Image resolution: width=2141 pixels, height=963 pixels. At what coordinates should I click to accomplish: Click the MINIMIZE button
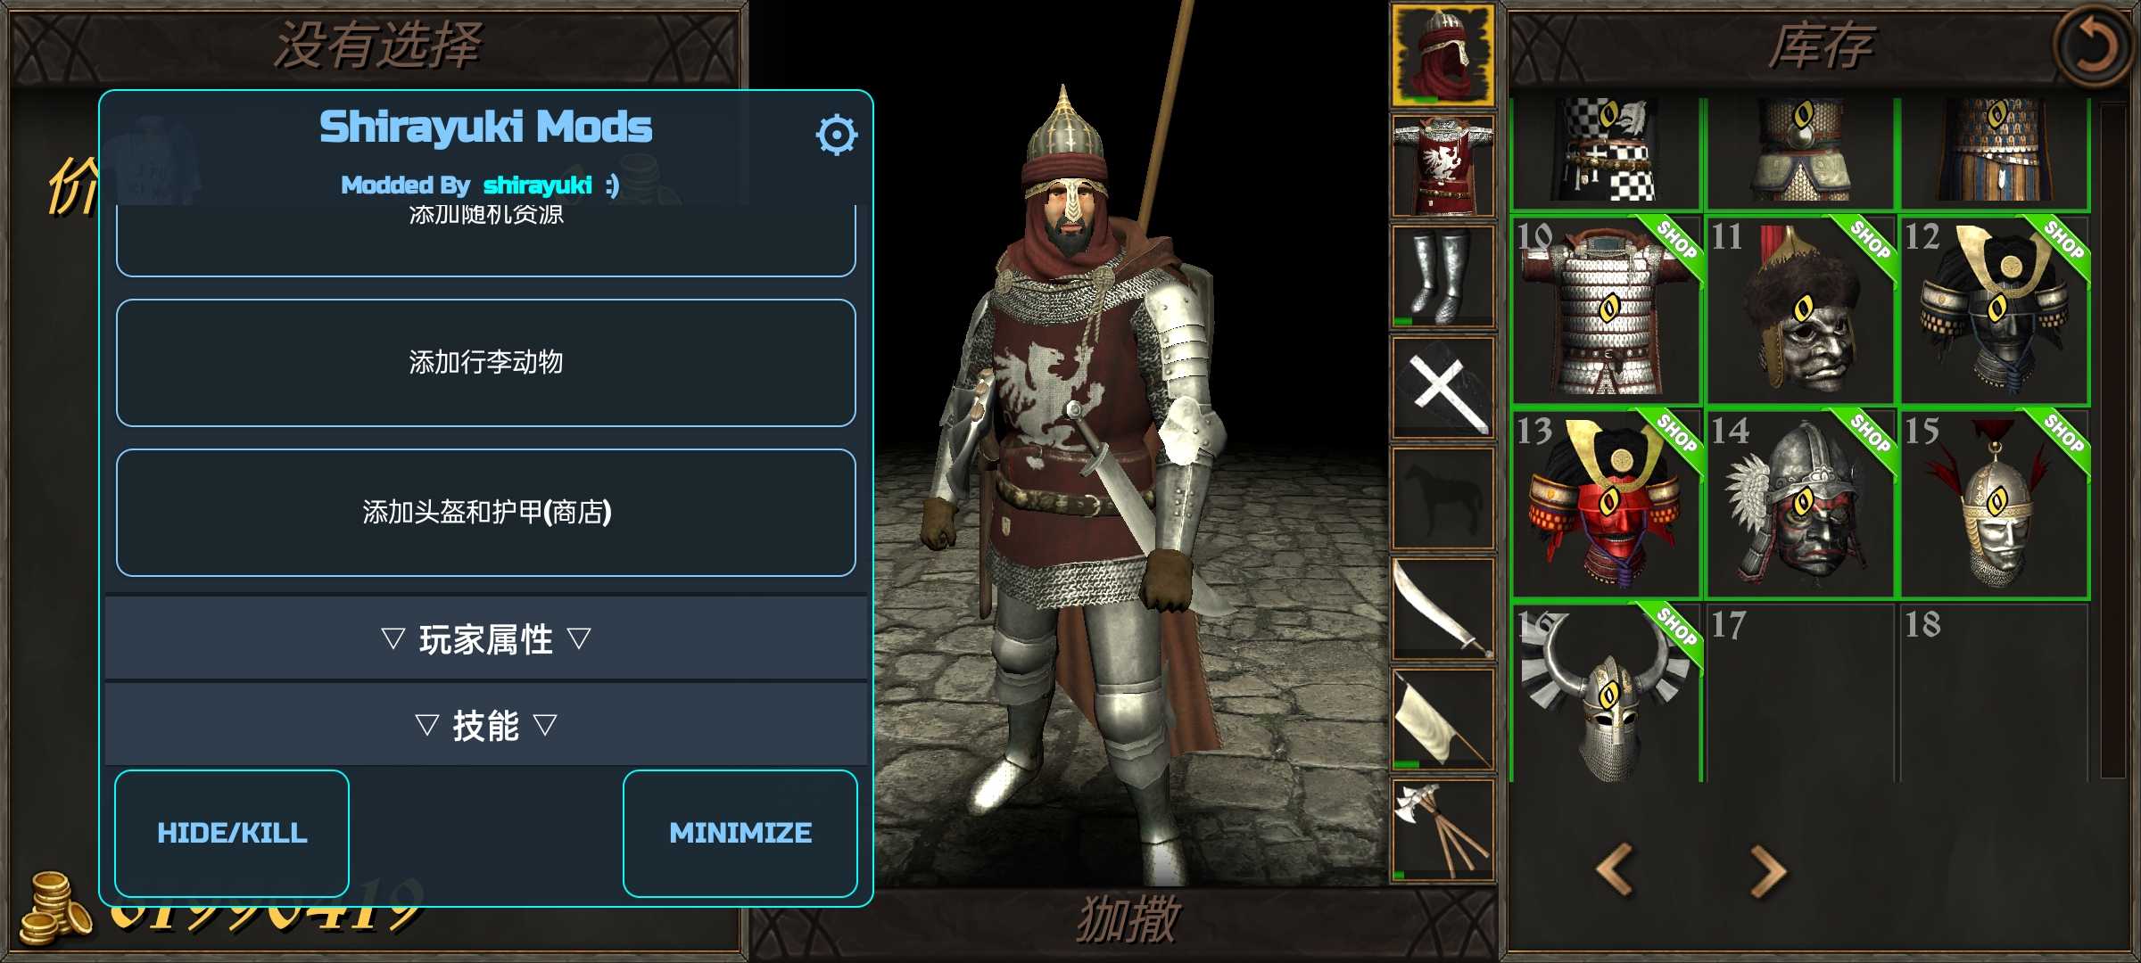coord(740,833)
